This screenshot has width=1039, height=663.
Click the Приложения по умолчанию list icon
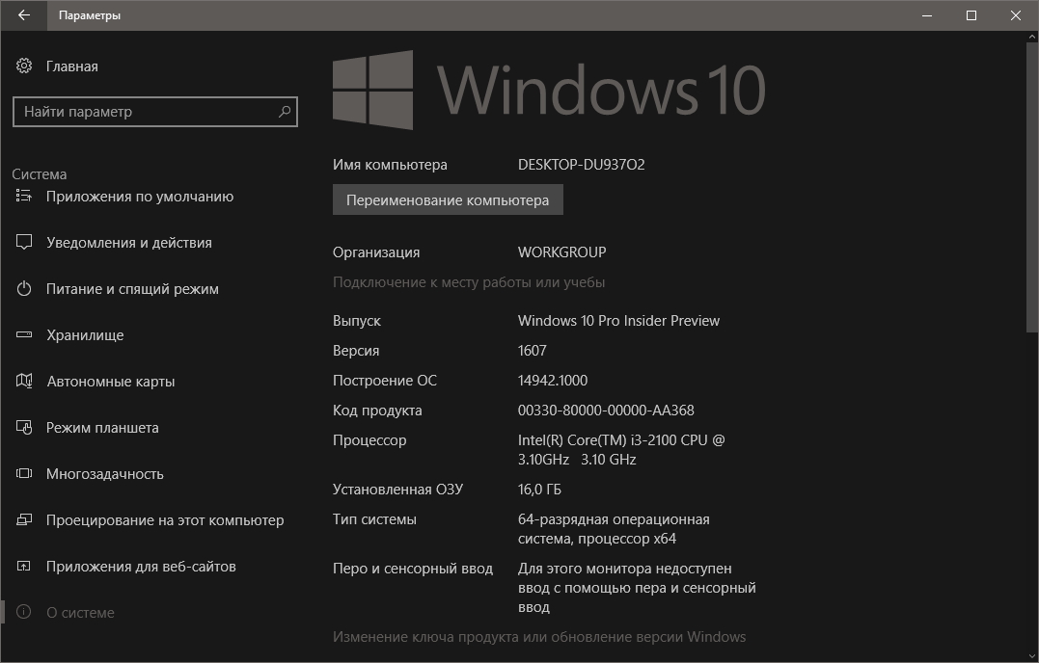24,196
